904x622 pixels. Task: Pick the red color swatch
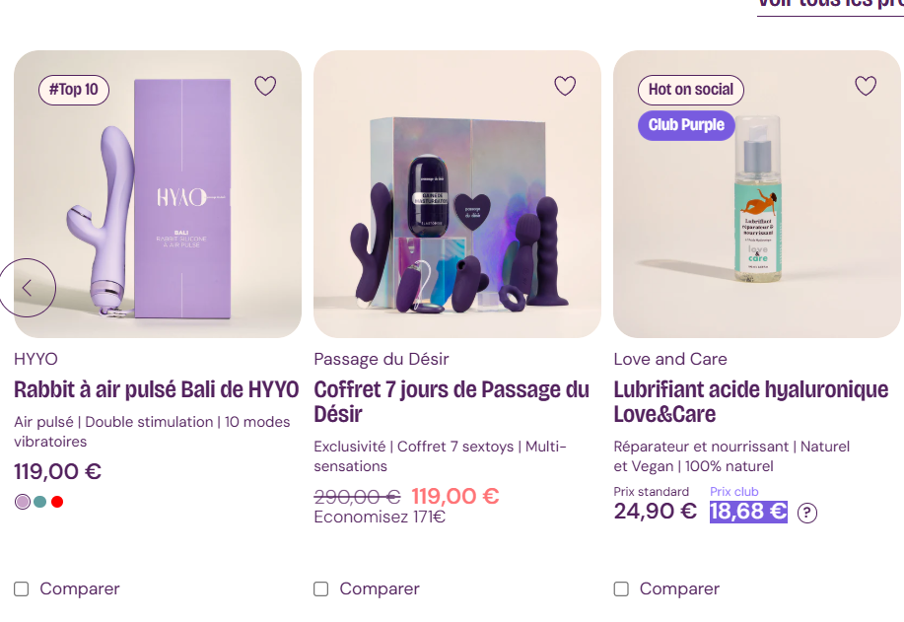[57, 502]
